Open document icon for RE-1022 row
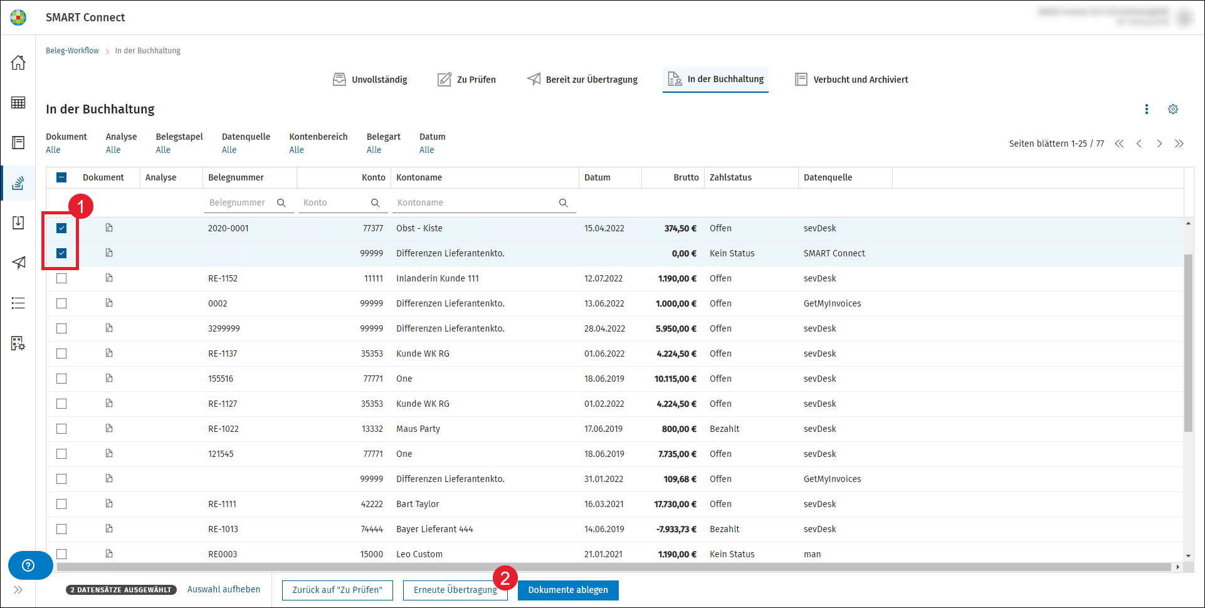The image size is (1205, 608). pos(109,428)
